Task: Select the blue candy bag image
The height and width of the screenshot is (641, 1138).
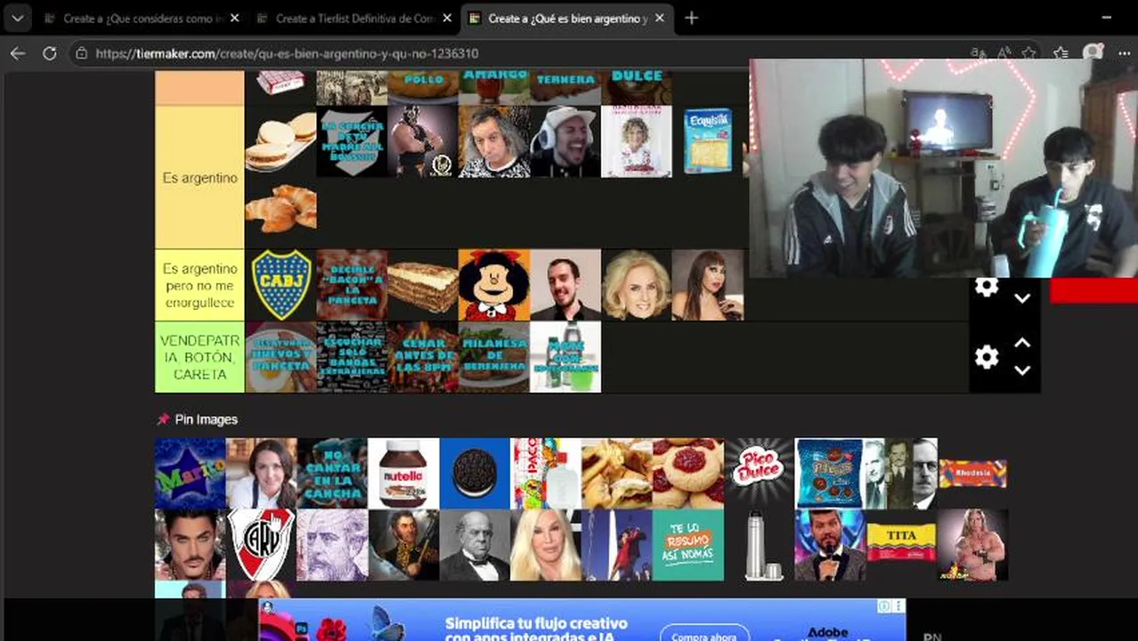Action: pyautogui.click(x=829, y=474)
